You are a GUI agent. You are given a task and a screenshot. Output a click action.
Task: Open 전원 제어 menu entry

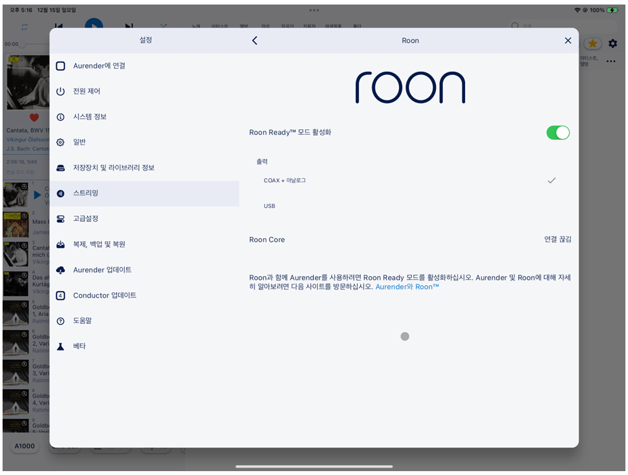(x=145, y=91)
